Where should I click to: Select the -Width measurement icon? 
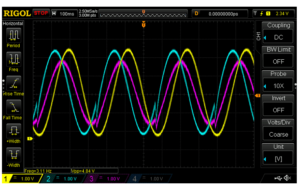pos(13,155)
